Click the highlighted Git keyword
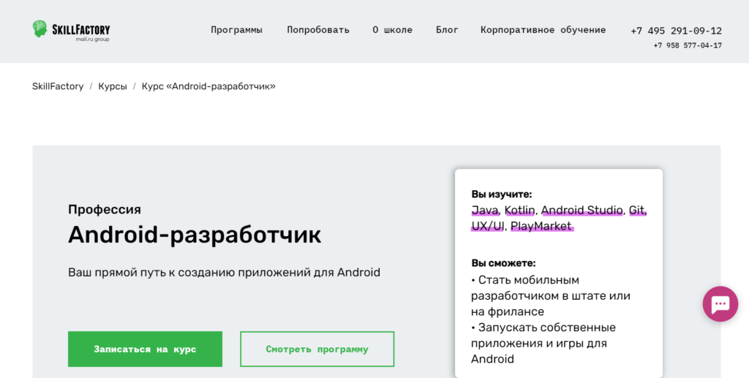 tap(637, 211)
